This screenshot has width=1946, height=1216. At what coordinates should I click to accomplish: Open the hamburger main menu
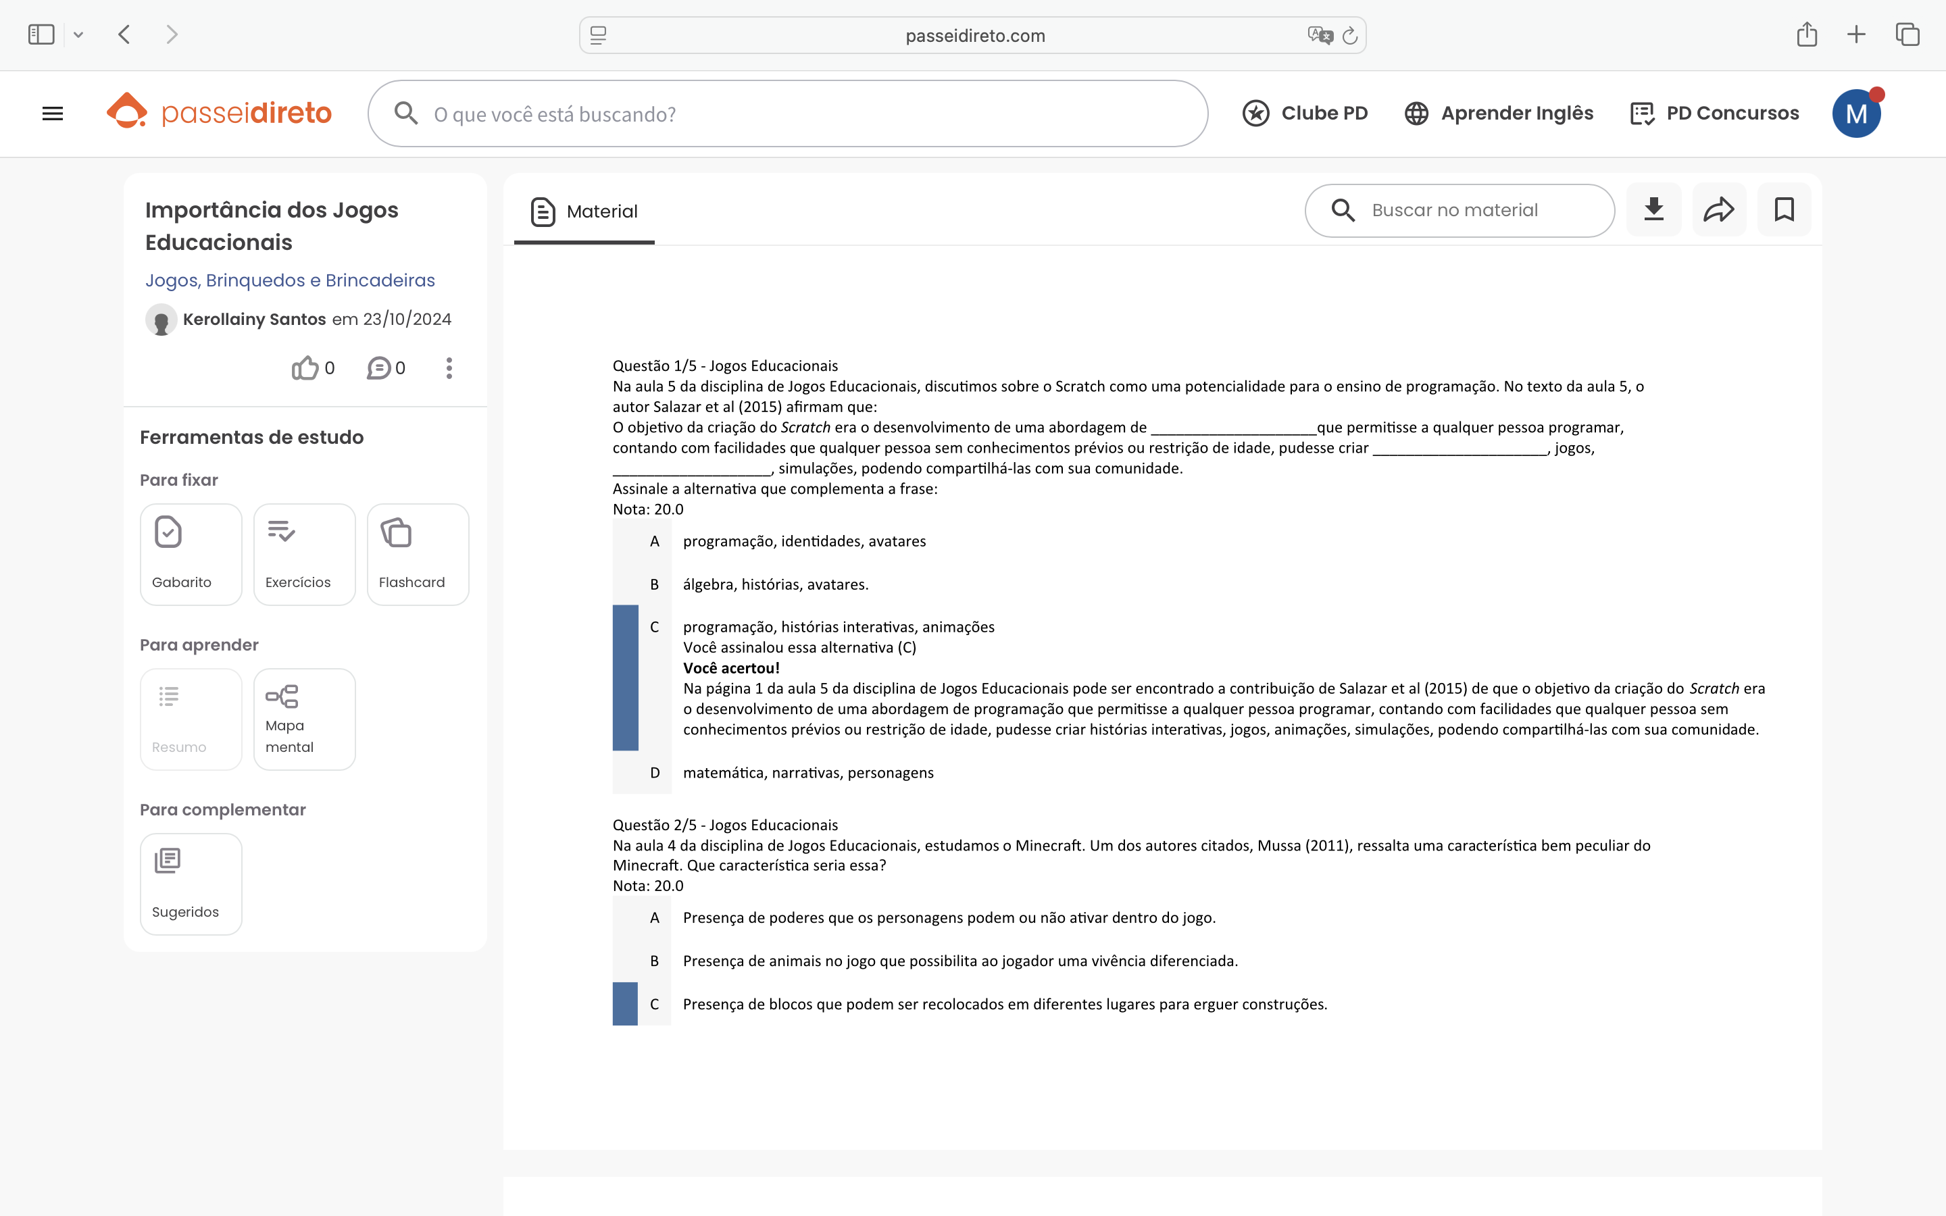[x=52, y=113]
